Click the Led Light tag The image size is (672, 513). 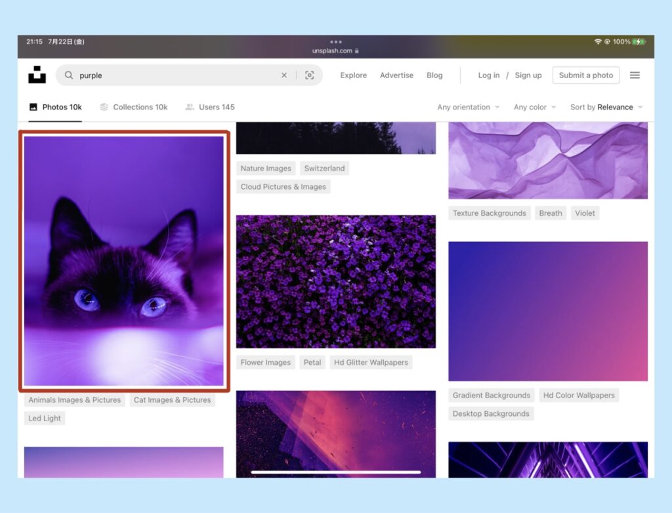45,419
